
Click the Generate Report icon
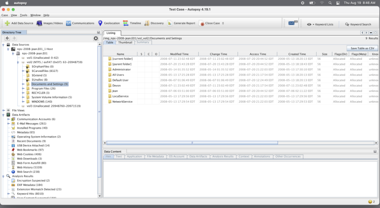tap(170, 23)
